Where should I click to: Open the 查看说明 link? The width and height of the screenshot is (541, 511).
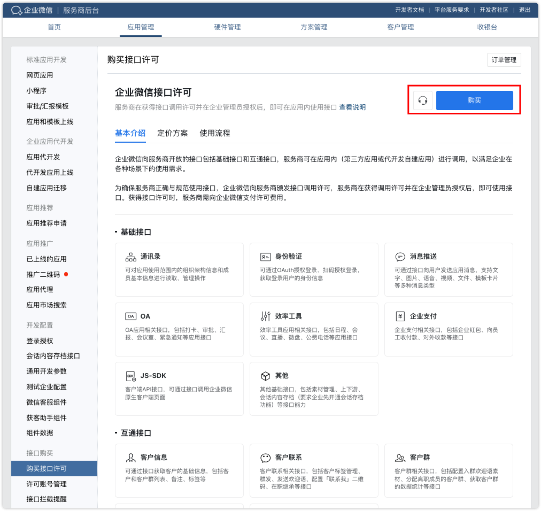pos(352,107)
